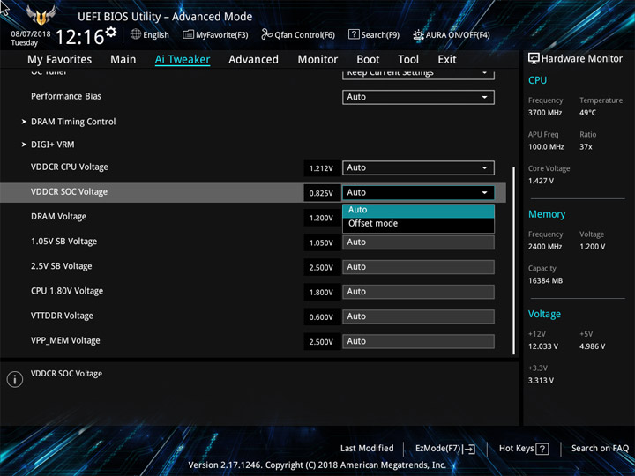Image resolution: width=635 pixels, height=476 pixels.
Task: Click the +12V 12.033 V reading
Action: pyautogui.click(x=543, y=346)
